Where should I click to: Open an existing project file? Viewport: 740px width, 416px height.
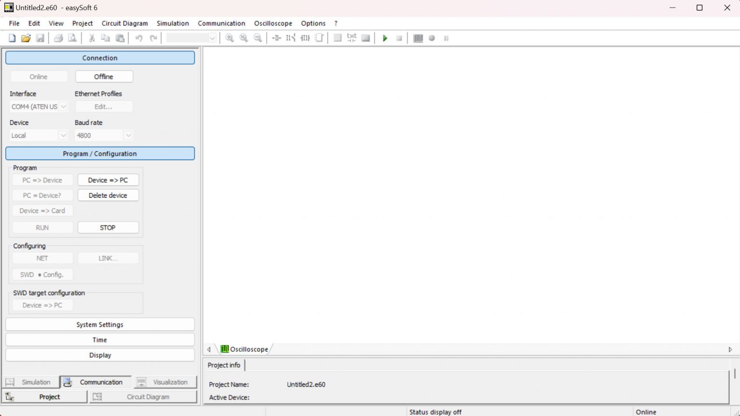26,38
